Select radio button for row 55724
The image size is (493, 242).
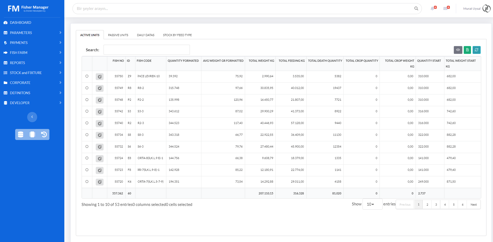click(x=87, y=158)
